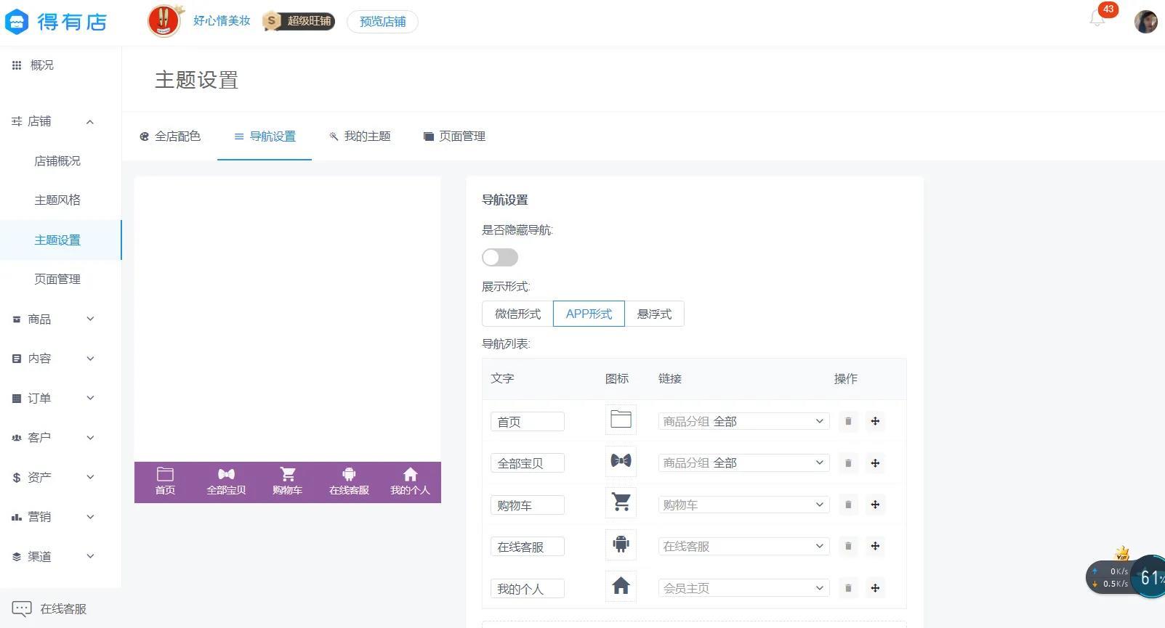Select 微信形式 display style
Screen dimensions: 1165x628
click(517, 314)
